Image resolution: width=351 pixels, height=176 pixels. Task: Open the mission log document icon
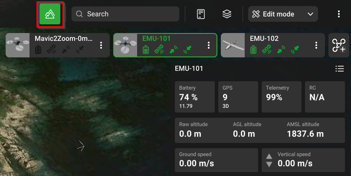tap(200, 14)
